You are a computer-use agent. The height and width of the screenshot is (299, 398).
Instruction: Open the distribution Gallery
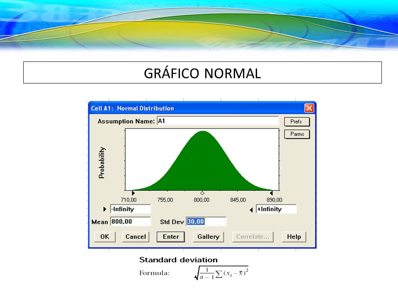[209, 237]
